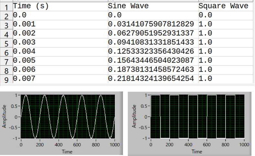
Task: Select row header 1
Action: coord(6,7)
